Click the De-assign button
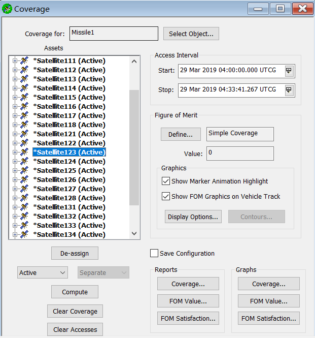315x338 pixels. [75, 253]
